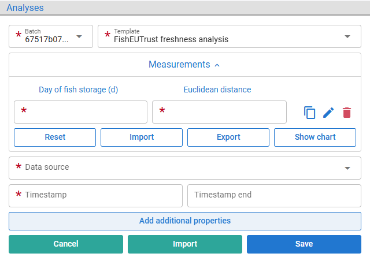Click the green Import button
This screenshot has width=370, height=257.
tap(185, 244)
